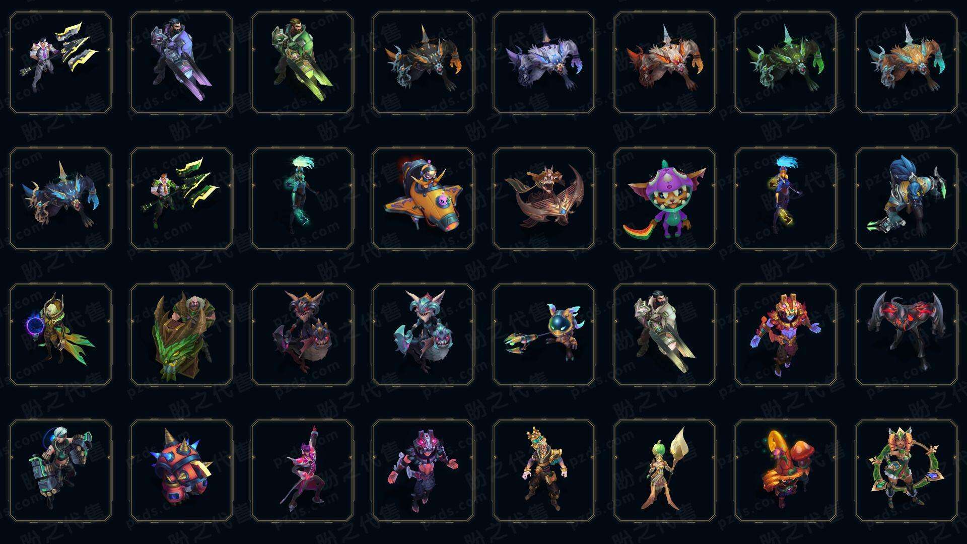Select the woman with giant cream spoon staff
This screenshot has height=544, width=967.
[x=665, y=470]
